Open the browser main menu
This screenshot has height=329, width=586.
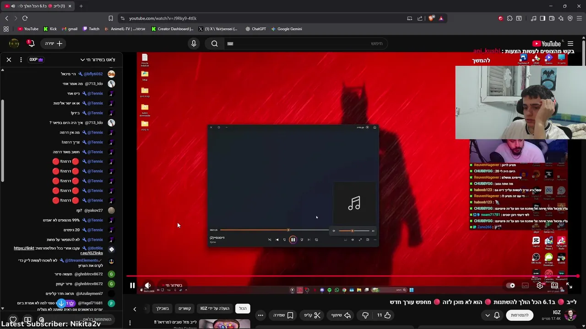coord(580,18)
